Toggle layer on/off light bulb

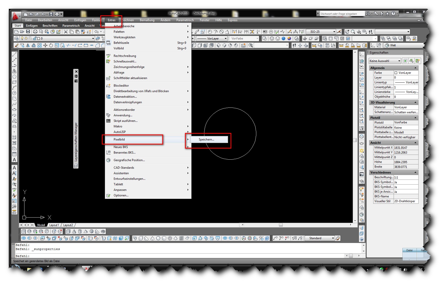22,39
